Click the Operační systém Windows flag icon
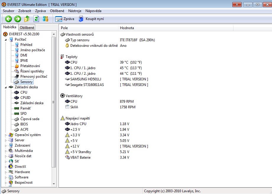Image resolution: width=272 pixels, height=194 pixels. [11, 135]
